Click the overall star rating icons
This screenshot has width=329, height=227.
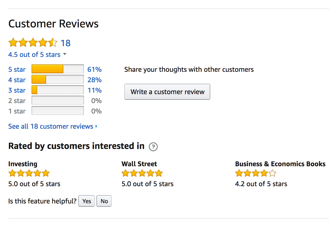click(33, 43)
